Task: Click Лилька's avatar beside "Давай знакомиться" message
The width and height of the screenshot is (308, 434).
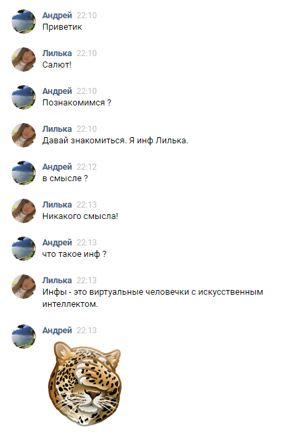Action: pyautogui.click(x=24, y=135)
